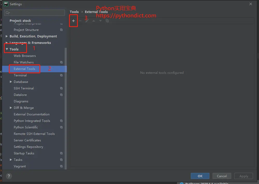The height and width of the screenshot is (184, 259).
Task: Open Python Integrated Tools settings
Action: [32, 121]
